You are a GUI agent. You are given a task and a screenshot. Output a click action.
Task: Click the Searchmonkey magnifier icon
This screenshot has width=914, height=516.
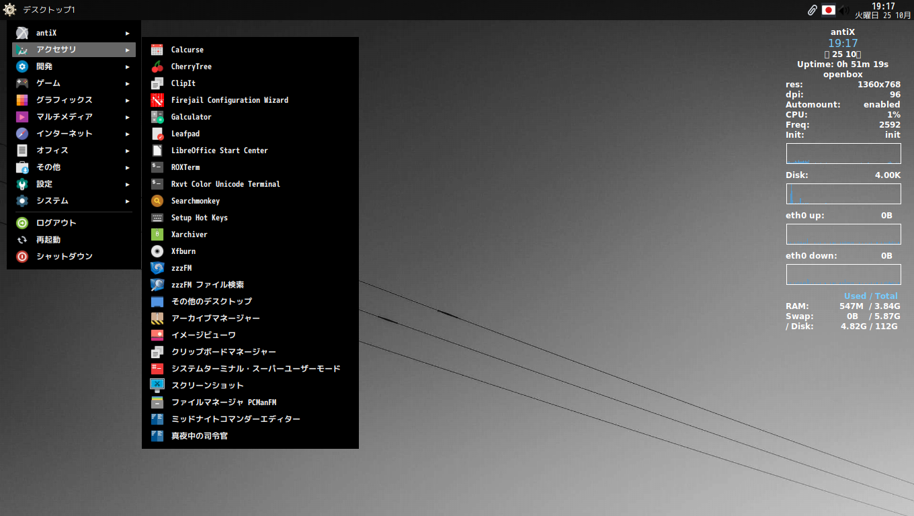coord(157,201)
